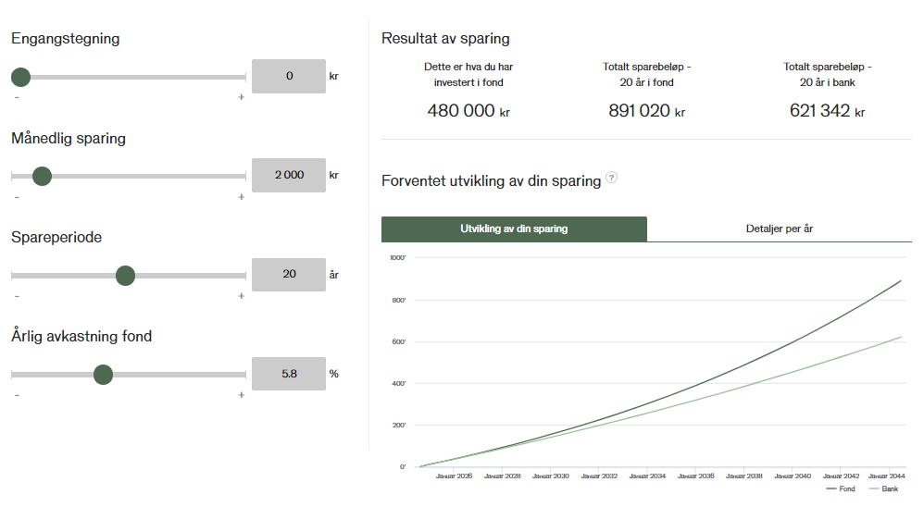
Task: Click the Månedlig sparing field showing 2 000
Action: [289, 175]
